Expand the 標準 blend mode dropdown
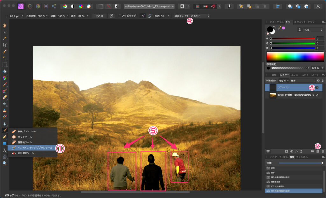This screenshot has height=198, width=326. click(x=301, y=81)
